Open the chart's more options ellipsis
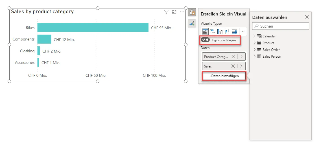 pyautogui.click(x=182, y=12)
